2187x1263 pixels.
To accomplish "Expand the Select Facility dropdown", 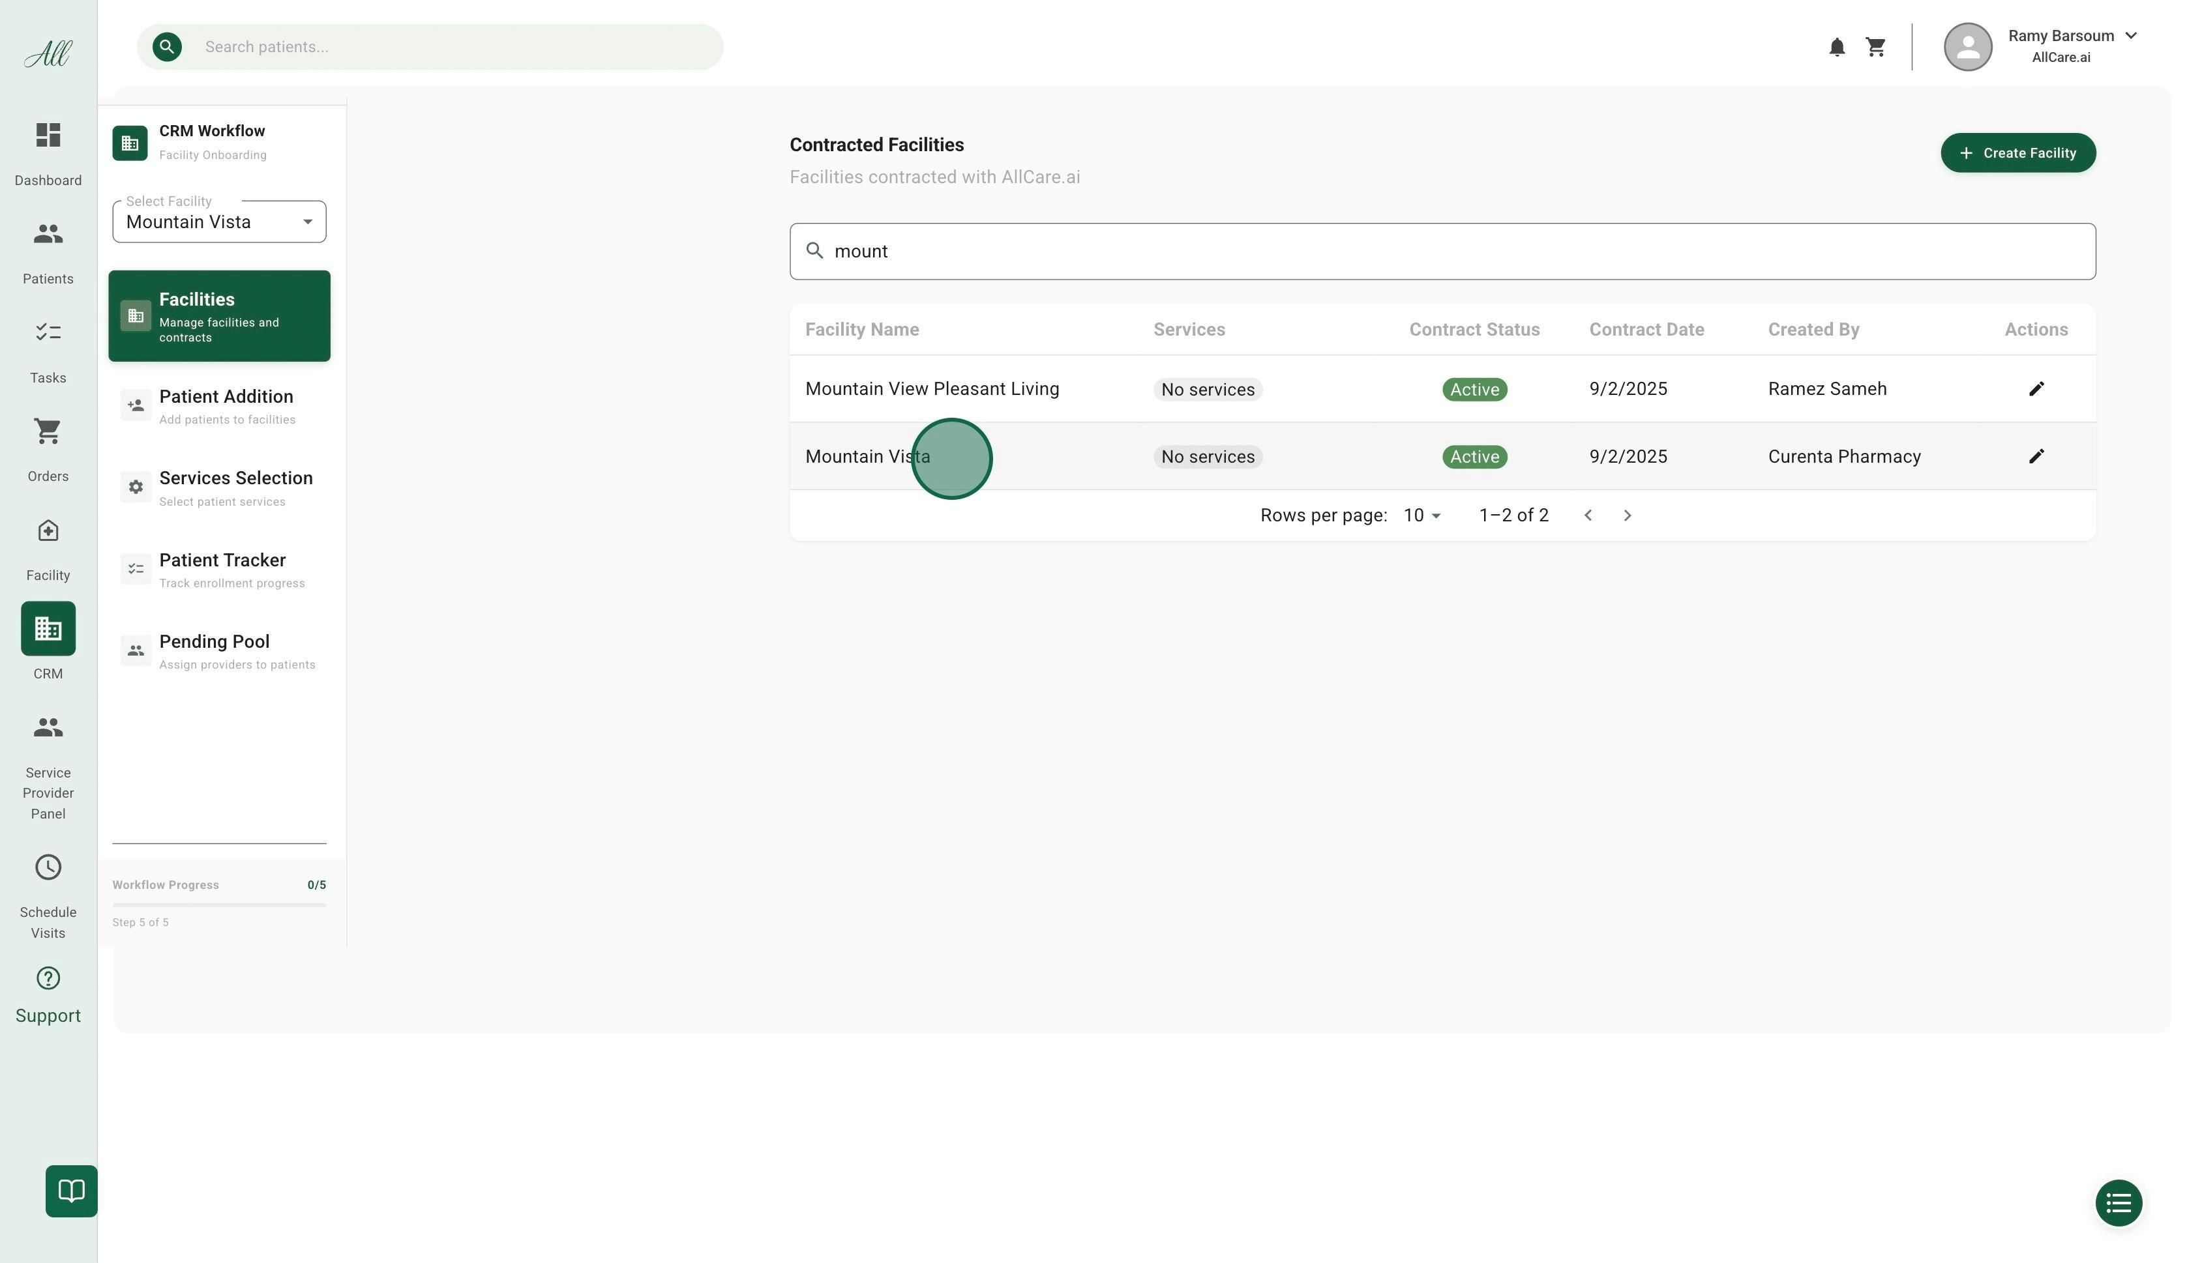I will (218, 222).
